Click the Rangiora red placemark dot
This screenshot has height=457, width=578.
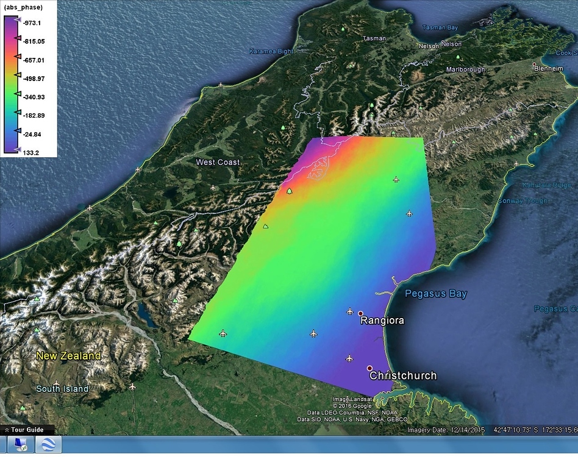coord(360,313)
